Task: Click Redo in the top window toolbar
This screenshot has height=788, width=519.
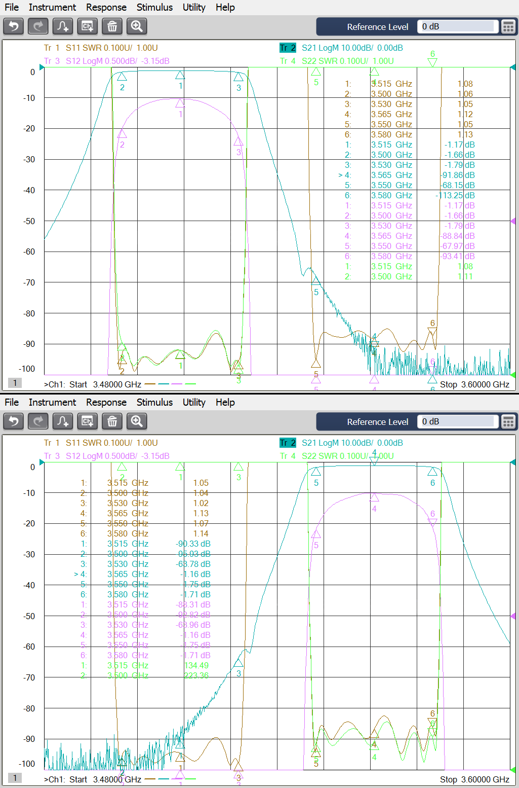Action: (38, 26)
